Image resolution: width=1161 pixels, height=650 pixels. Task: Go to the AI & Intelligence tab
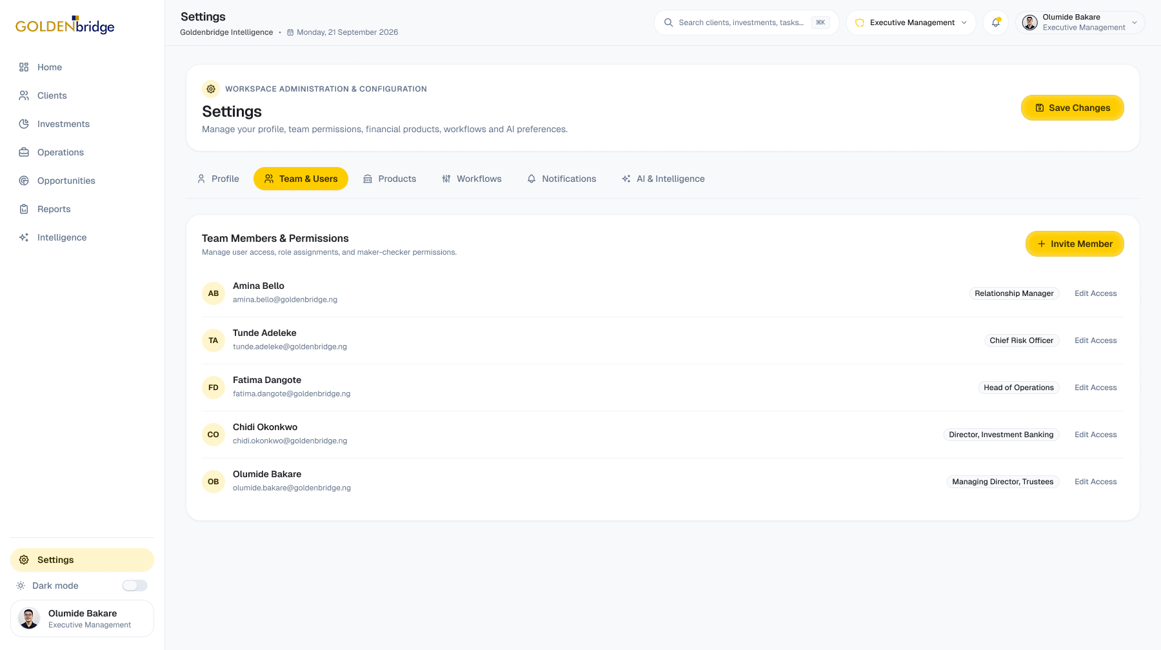663,179
